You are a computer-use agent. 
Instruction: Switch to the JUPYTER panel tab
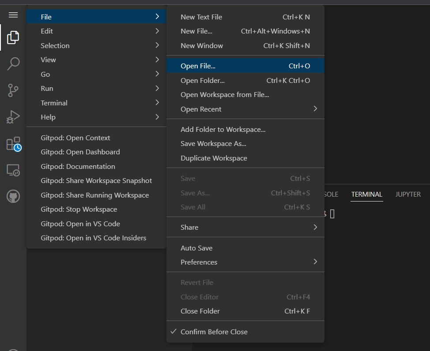(x=408, y=194)
